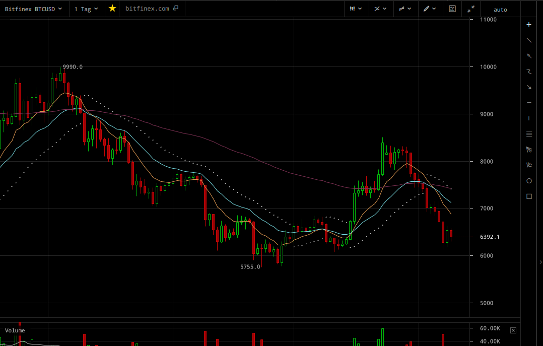Toggle the favorite star for BTCUSD

(x=112, y=8)
